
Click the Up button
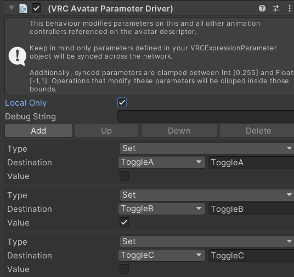coord(106,131)
